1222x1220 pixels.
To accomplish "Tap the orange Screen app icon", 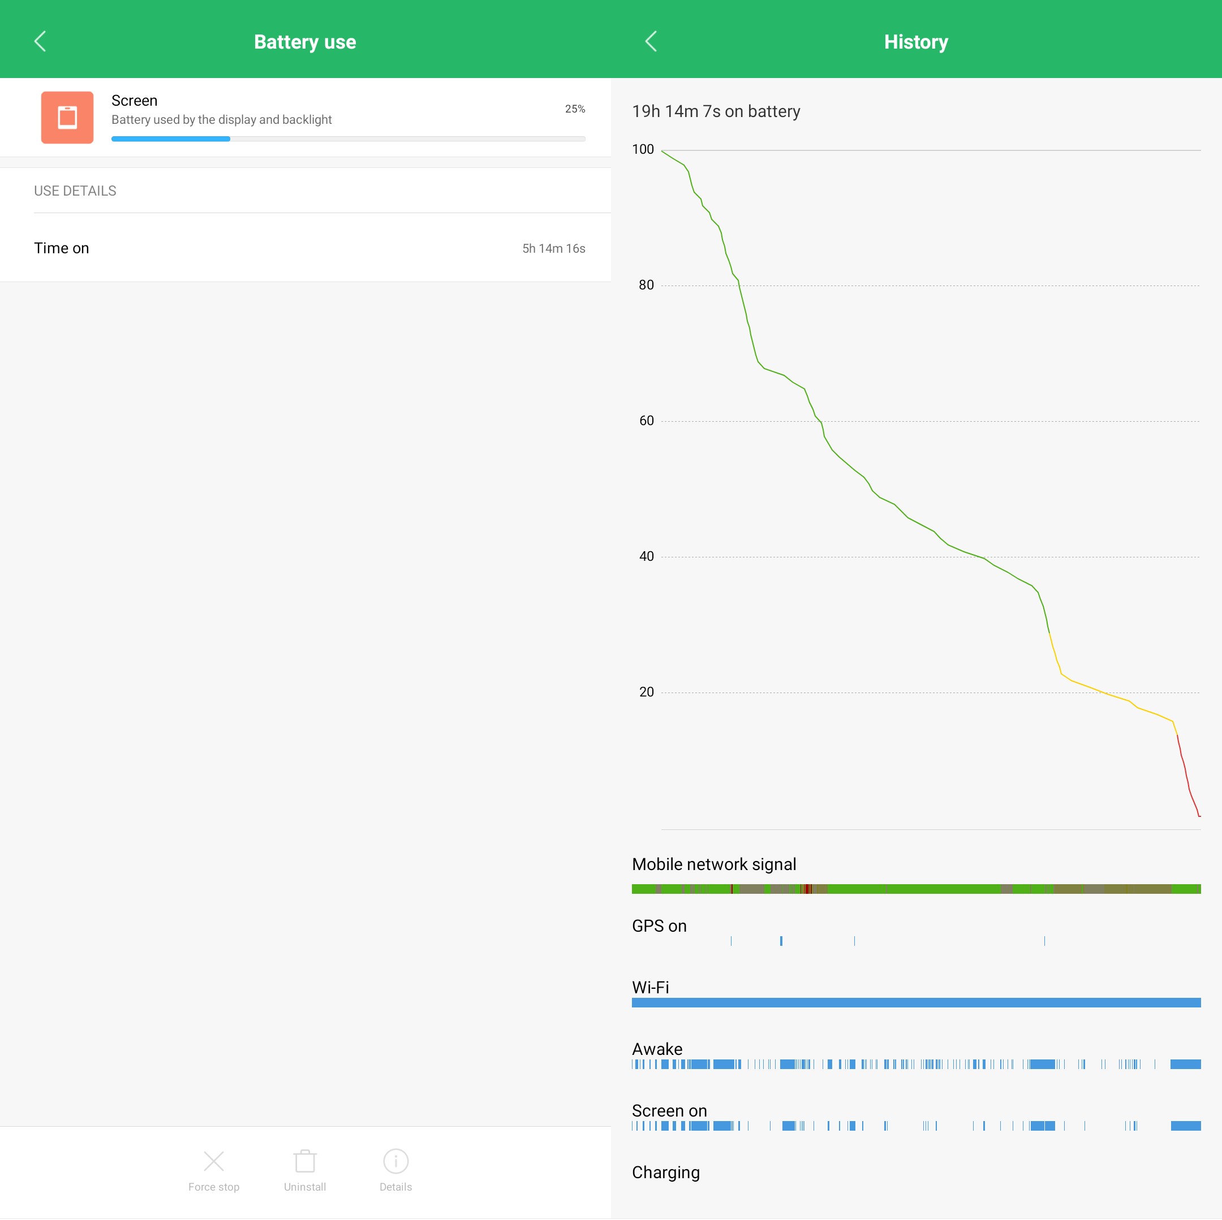I will click(67, 118).
